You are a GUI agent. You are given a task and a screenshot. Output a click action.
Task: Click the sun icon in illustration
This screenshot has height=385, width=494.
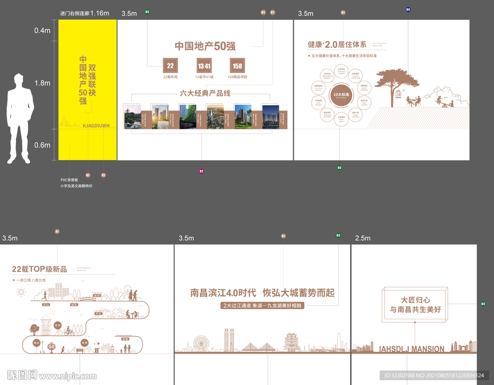pyautogui.click(x=21, y=291)
